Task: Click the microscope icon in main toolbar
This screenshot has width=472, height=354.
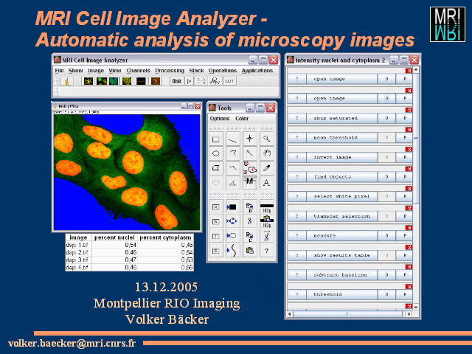Action: [x=67, y=81]
